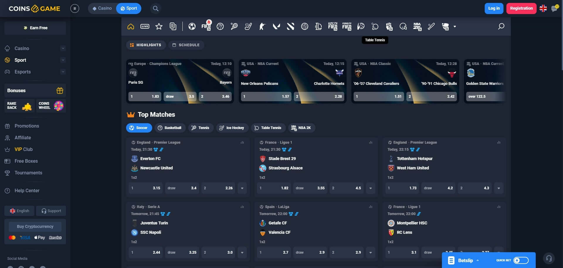Expand the Esports sidebar section
563x268 pixels.
click(63, 72)
